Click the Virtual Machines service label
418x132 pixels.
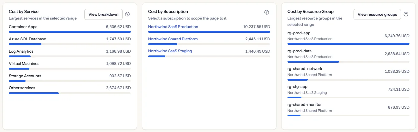[24, 64]
